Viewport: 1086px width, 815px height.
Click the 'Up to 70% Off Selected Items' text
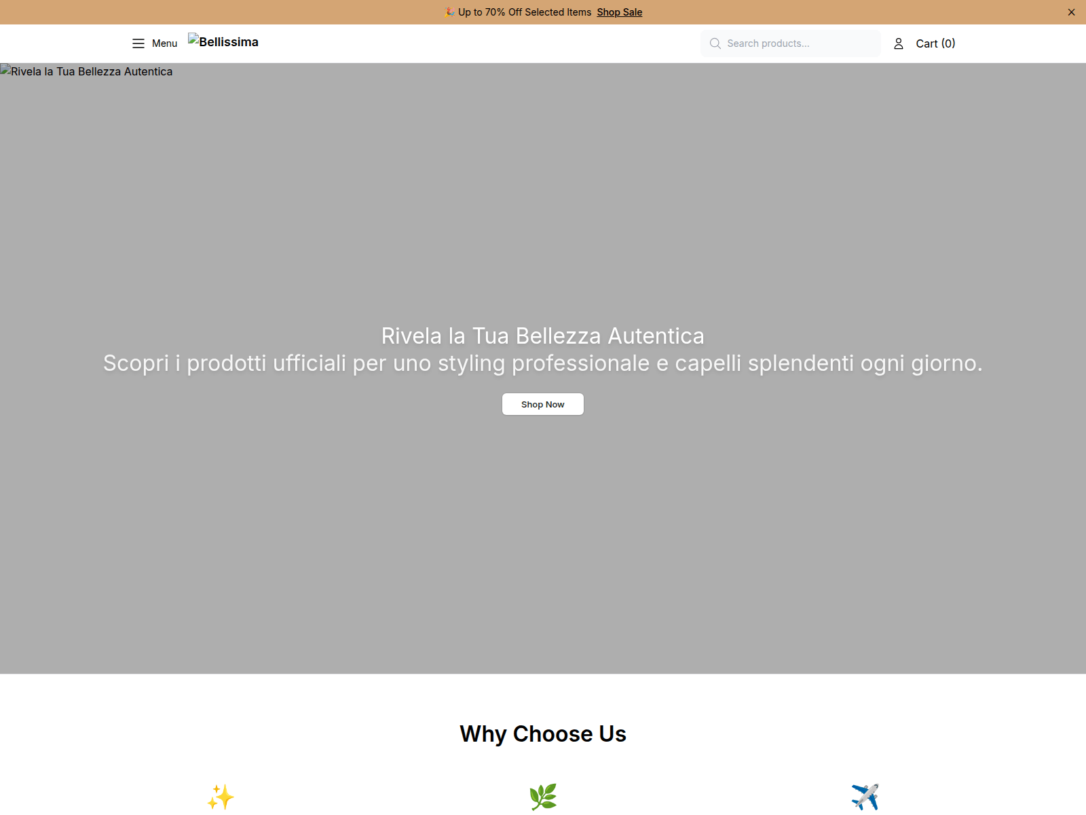click(x=525, y=12)
